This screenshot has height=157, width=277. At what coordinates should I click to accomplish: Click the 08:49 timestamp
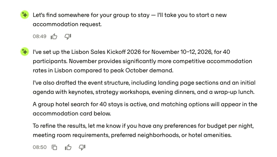click(x=40, y=37)
